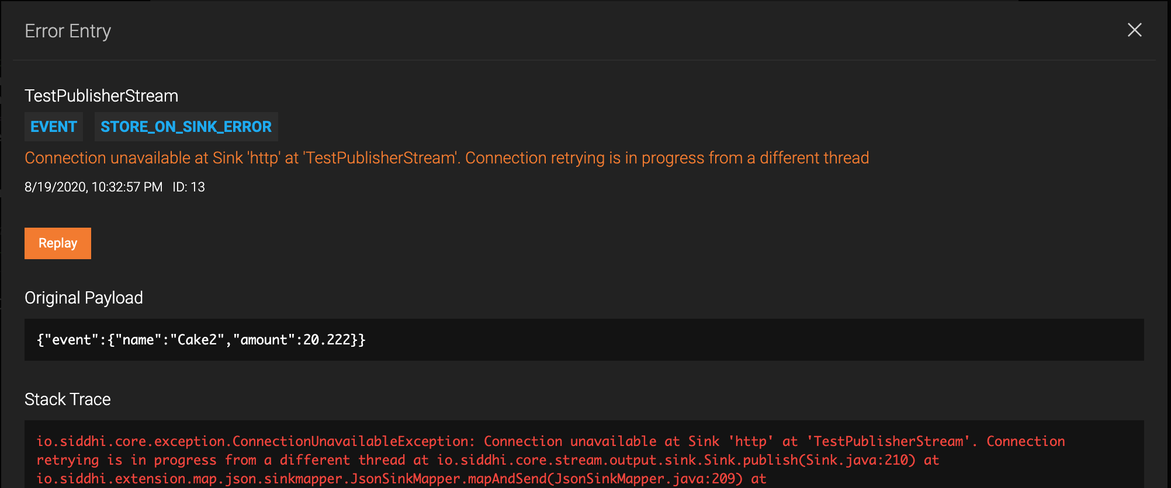Image resolution: width=1171 pixels, height=488 pixels.
Task: Click the ID: 13 label
Action: 189,187
